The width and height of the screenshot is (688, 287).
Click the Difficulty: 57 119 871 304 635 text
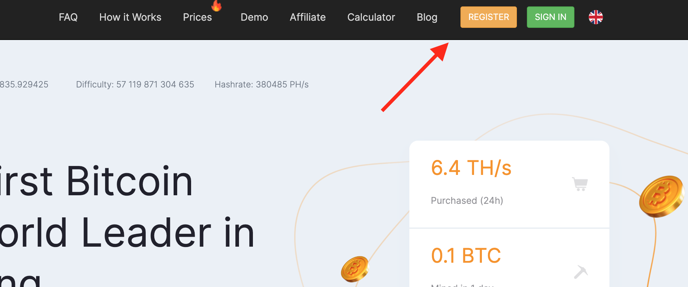tap(135, 85)
